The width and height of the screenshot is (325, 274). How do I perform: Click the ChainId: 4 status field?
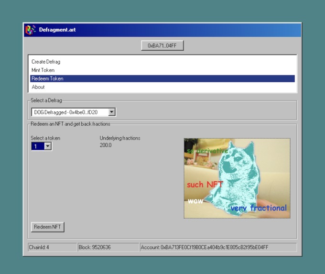coord(52,247)
